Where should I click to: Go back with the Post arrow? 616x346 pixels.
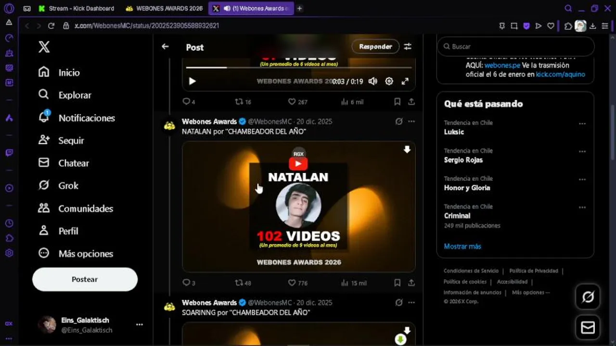(x=165, y=47)
